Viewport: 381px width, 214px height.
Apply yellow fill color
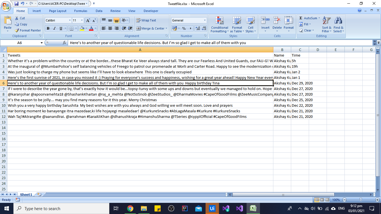tap(82, 28)
